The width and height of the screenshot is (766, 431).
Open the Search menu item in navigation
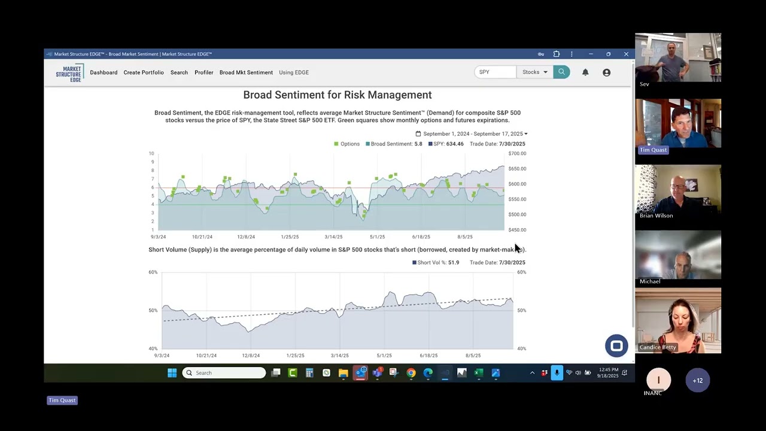(179, 72)
